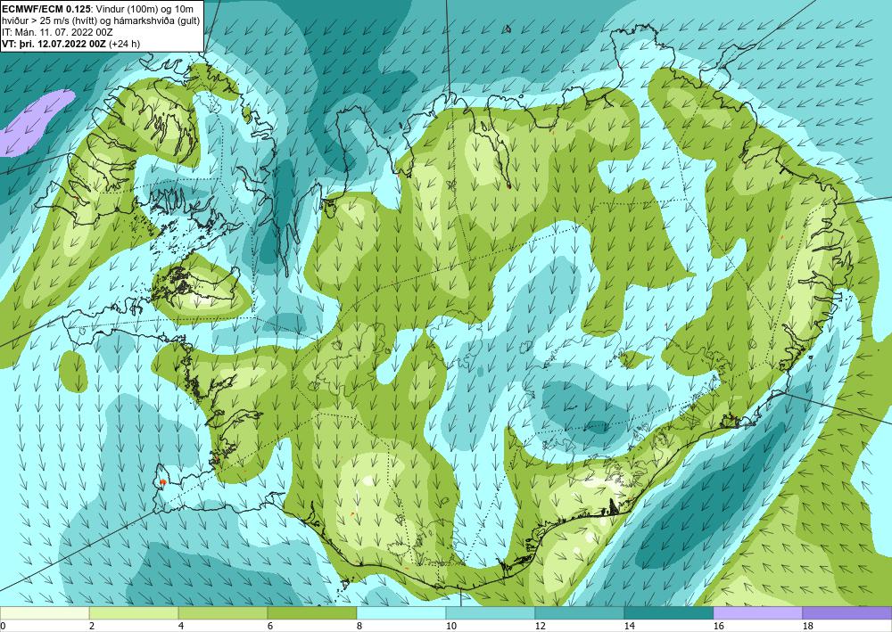This screenshot has height=632, width=892.
Task: Click the legend scale value "12"
Action: 540,626
